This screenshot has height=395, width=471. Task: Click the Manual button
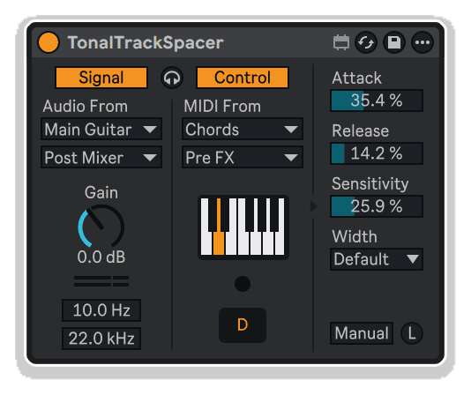(362, 333)
